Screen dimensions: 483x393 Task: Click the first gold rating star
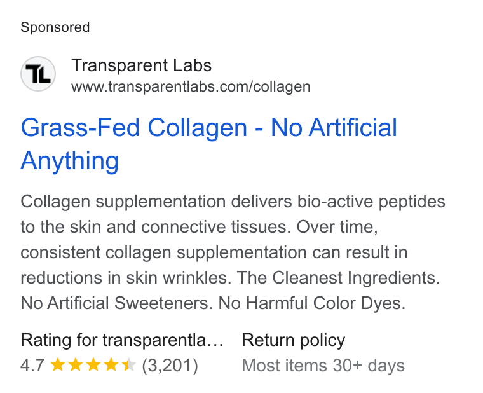pyautogui.click(x=57, y=365)
